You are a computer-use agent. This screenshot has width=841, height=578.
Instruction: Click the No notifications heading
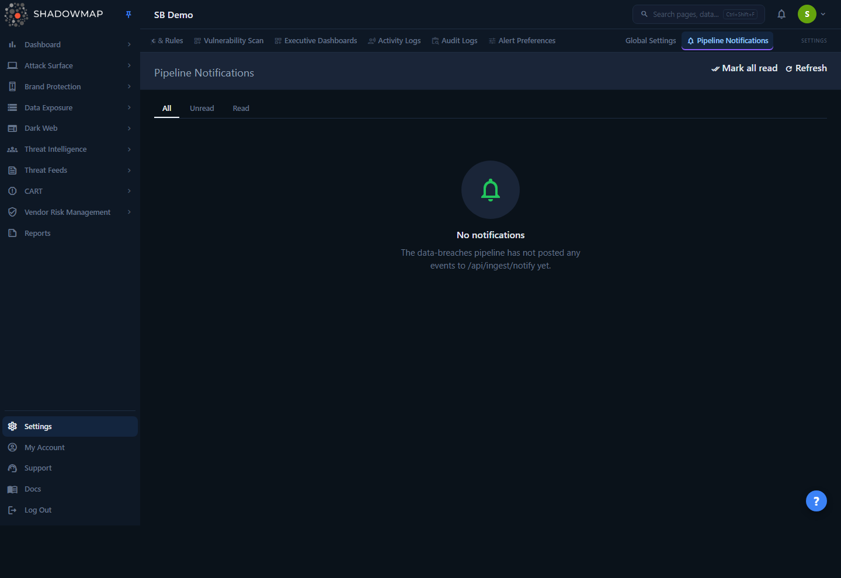coord(491,235)
